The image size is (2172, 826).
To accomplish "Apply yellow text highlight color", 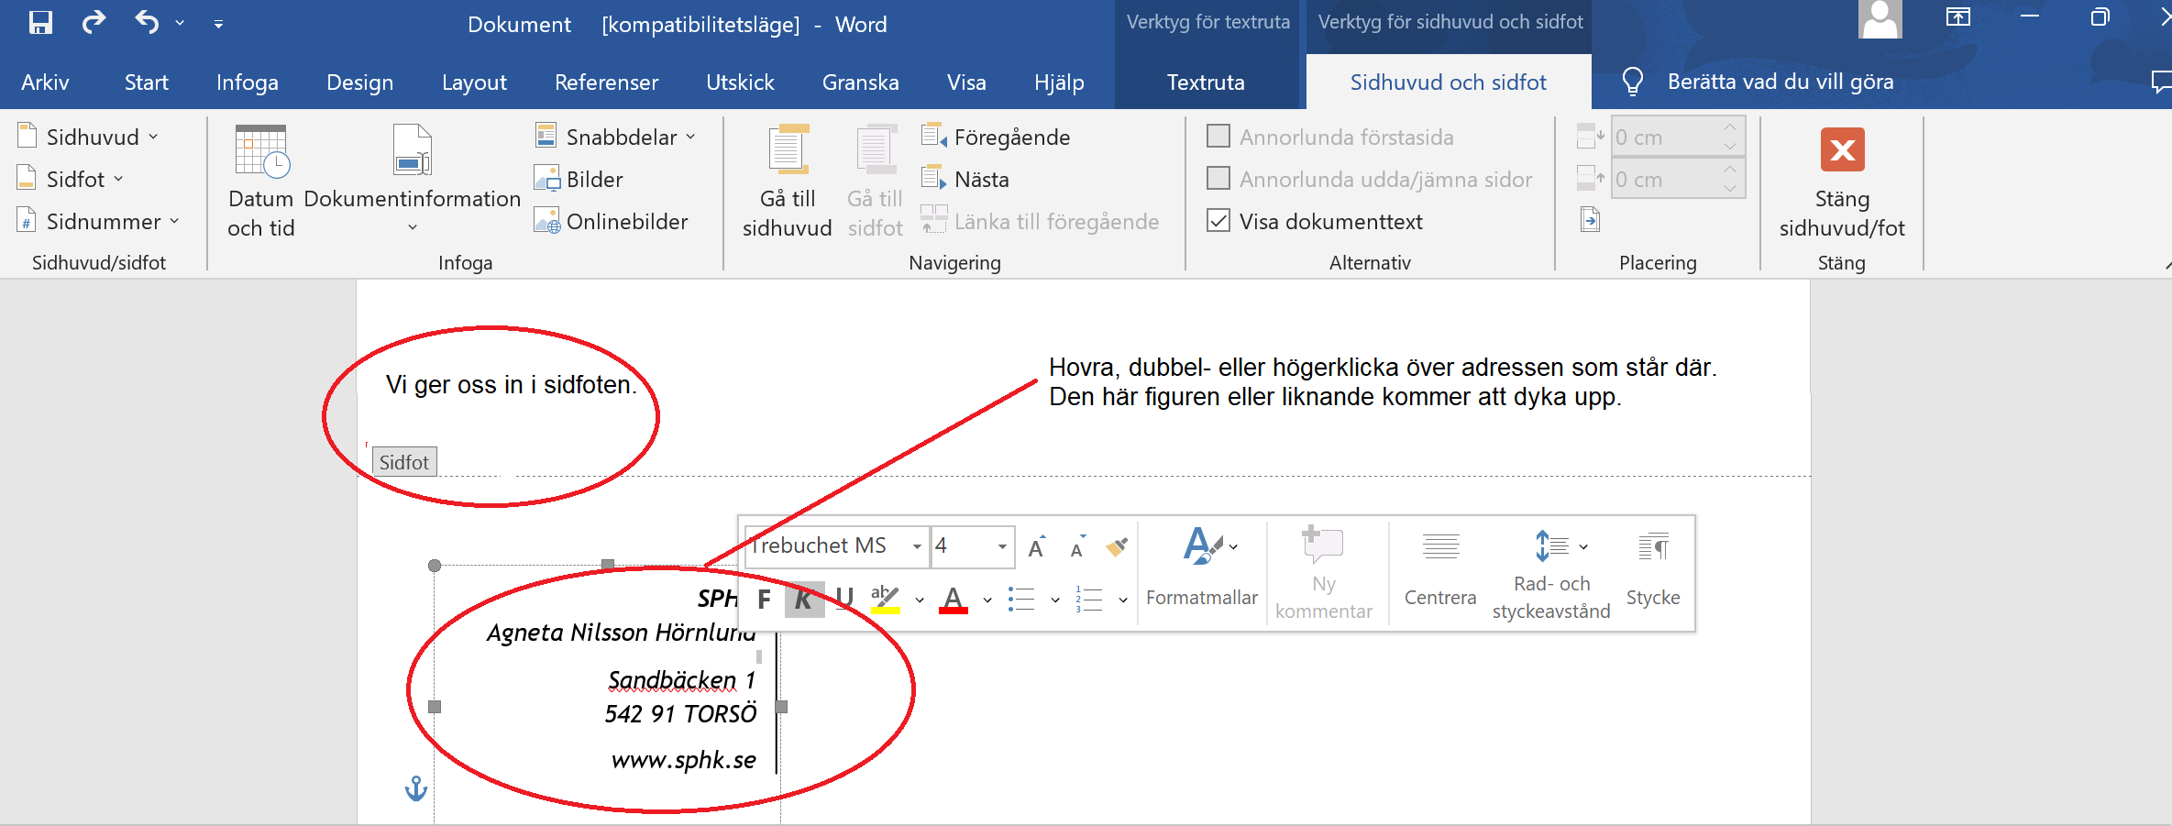I will 885,600.
